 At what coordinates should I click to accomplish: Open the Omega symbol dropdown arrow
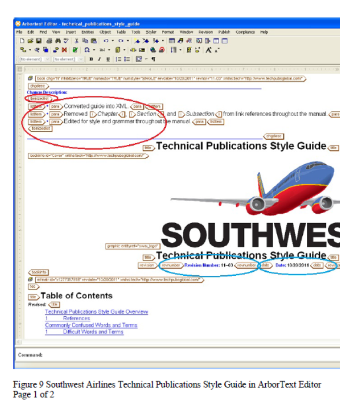click(94, 50)
